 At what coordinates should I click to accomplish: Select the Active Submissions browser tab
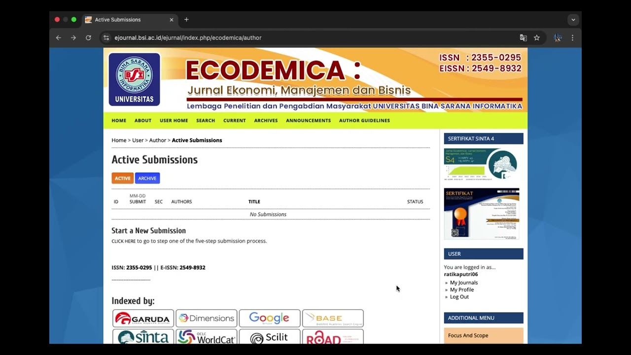pyautogui.click(x=130, y=20)
